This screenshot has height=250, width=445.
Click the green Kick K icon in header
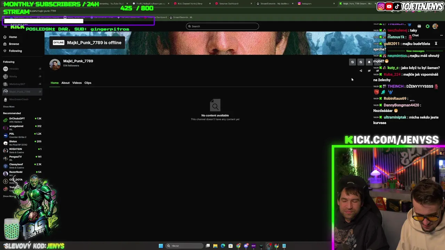click(428, 26)
